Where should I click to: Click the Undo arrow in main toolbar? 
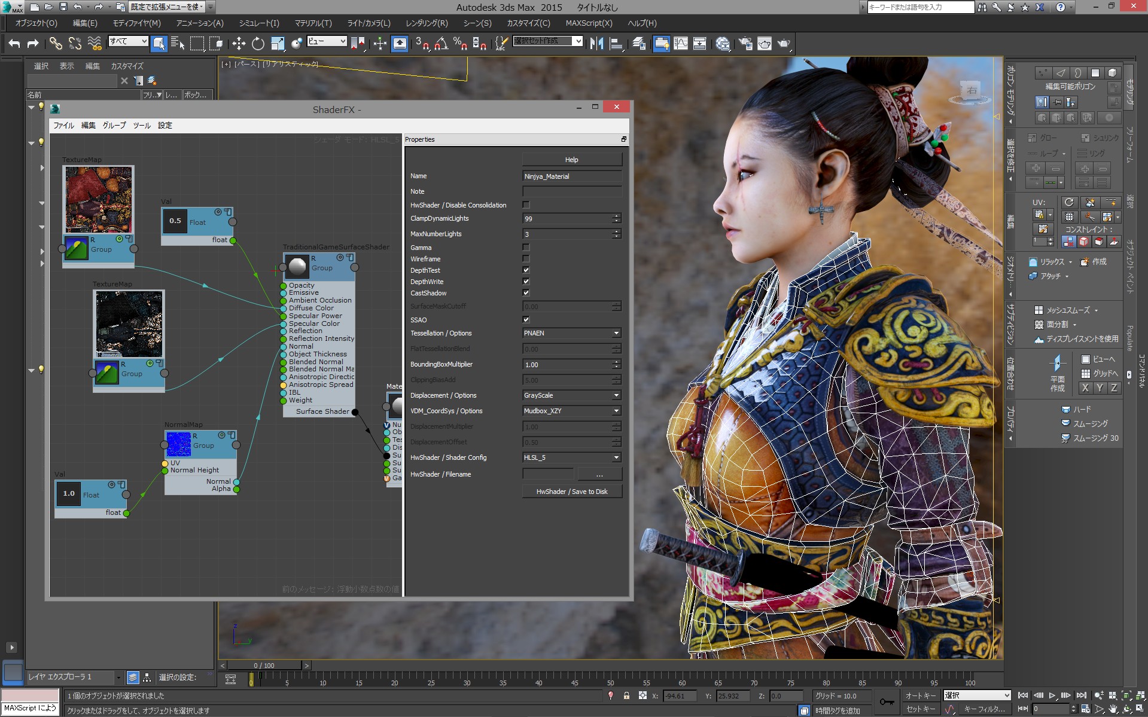click(x=14, y=43)
